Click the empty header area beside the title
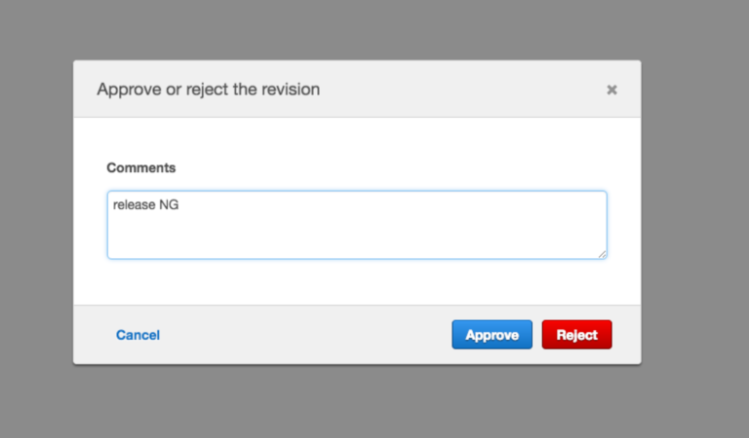749x438 pixels. click(x=458, y=90)
